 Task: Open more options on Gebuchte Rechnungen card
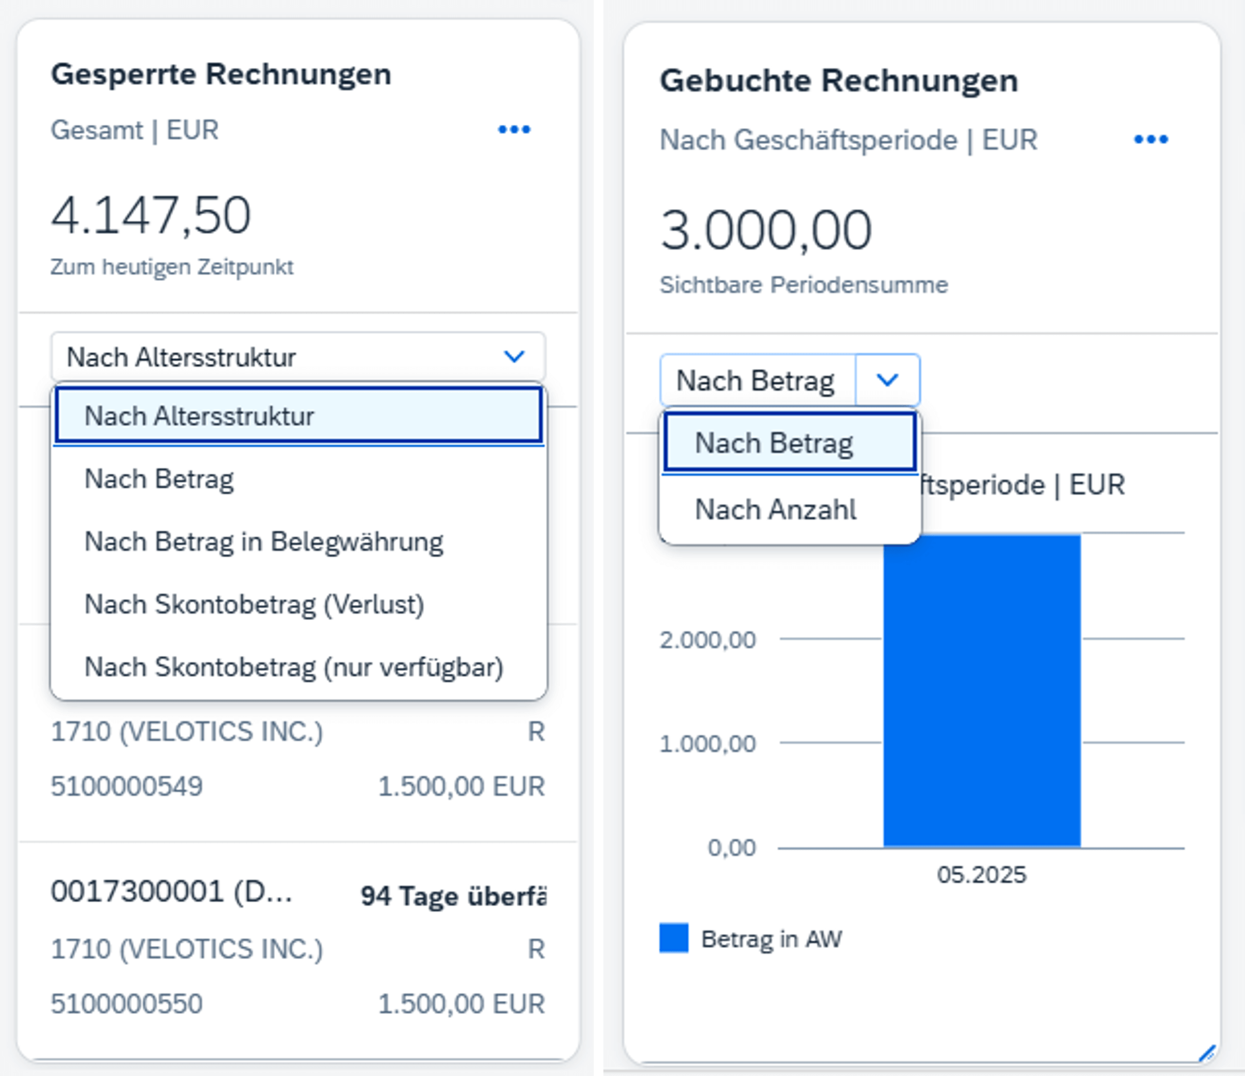1150,140
